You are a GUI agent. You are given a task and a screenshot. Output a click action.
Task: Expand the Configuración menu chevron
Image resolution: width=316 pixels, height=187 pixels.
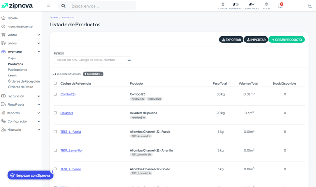click(x=39, y=121)
